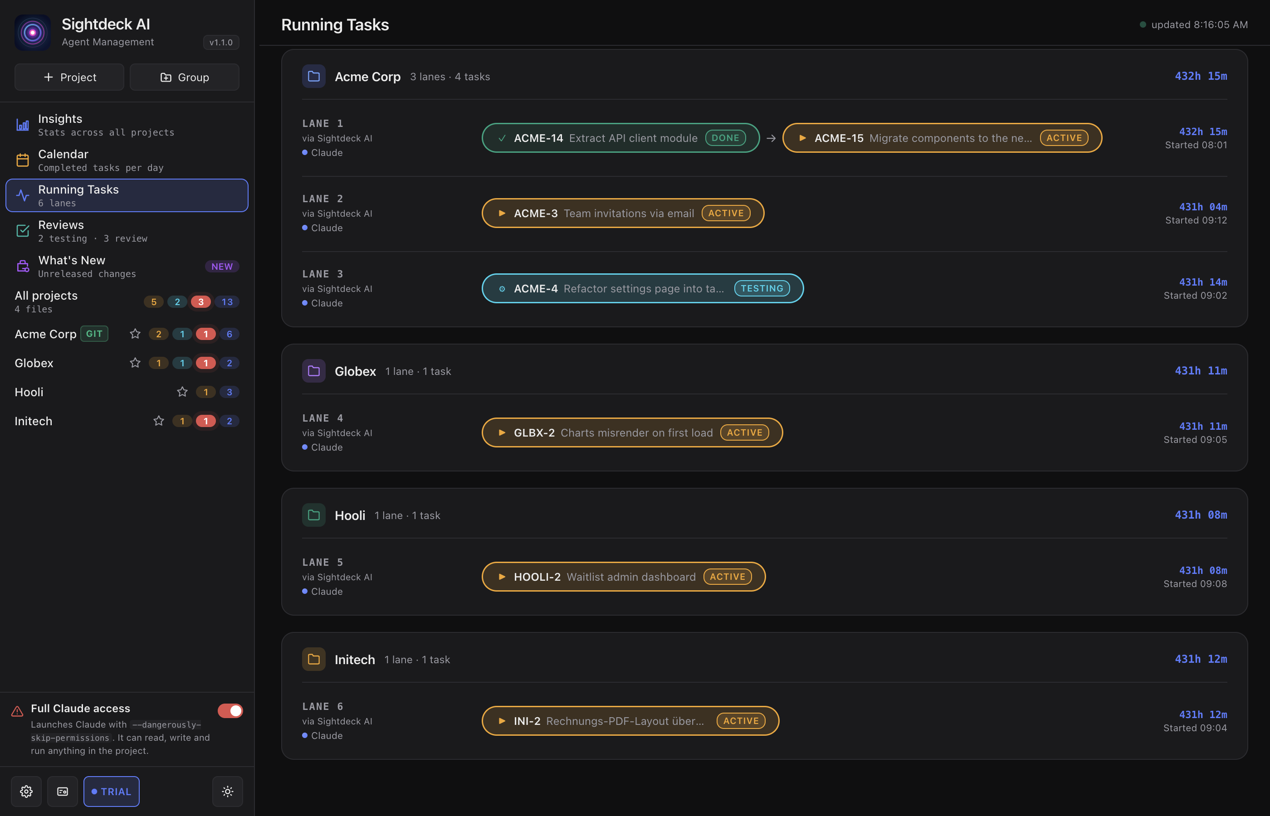Click the red 3 badge on All projects
The image size is (1270, 816).
(x=201, y=302)
